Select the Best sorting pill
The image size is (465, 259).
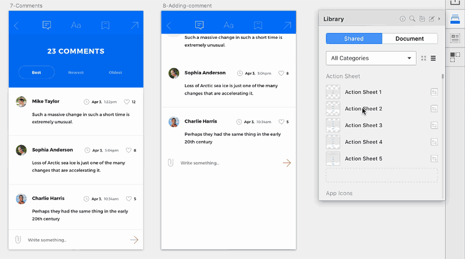pyautogui.click(x=37, y=73)
